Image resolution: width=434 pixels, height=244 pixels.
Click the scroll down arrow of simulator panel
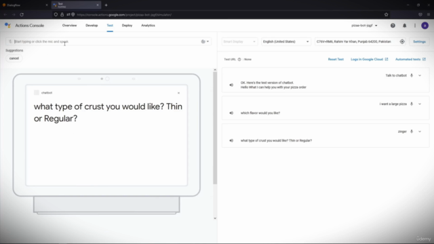(215, 218)
